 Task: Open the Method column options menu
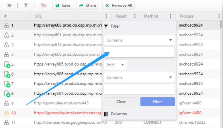tap(170, 16)
